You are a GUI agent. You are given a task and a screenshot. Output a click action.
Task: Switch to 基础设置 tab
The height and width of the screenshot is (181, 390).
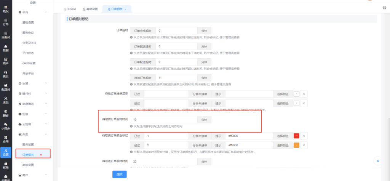(91, 9)
